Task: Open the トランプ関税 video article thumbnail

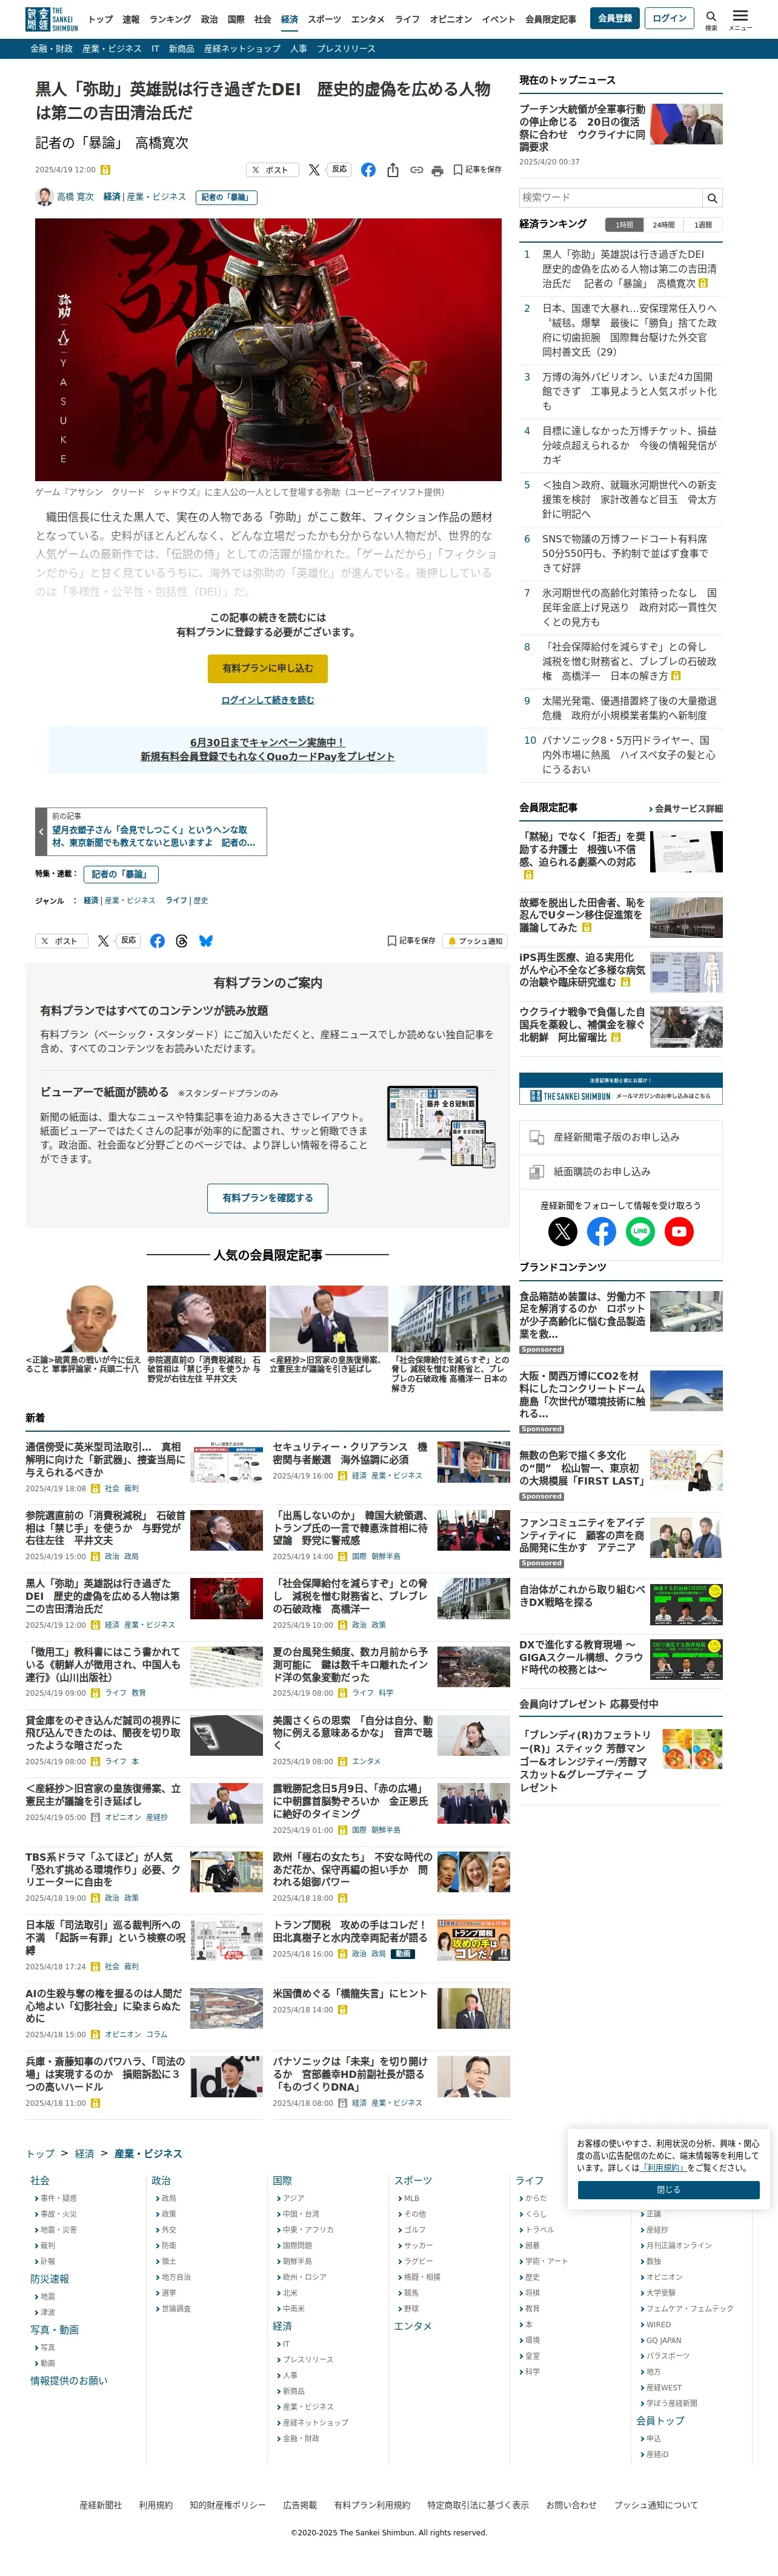Action: click(x=473, y=1939)
